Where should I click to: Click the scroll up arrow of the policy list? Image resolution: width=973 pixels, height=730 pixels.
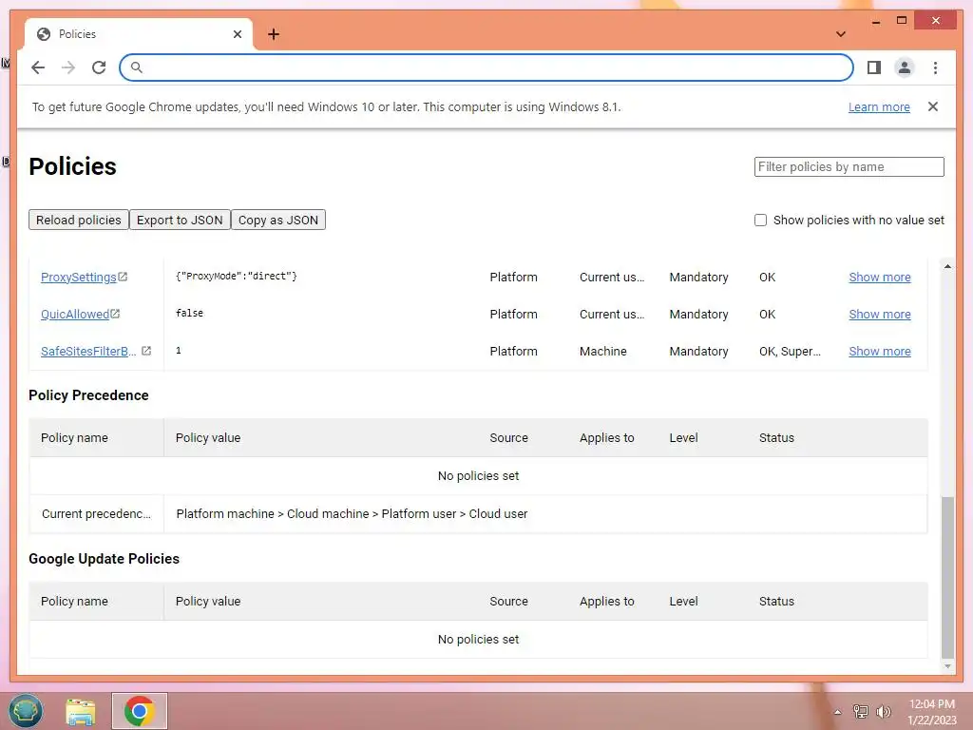click(947, 266)
